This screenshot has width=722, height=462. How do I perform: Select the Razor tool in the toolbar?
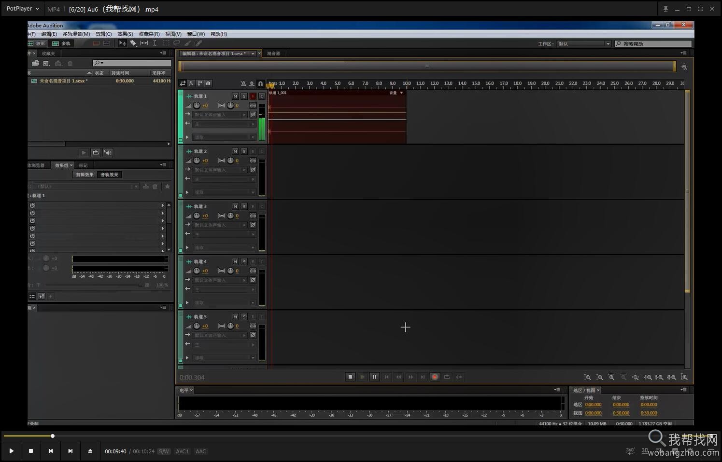click(133, 43)
